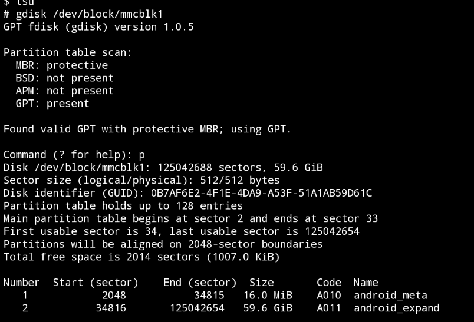Click the MBR: protective line

click(62, 65)
